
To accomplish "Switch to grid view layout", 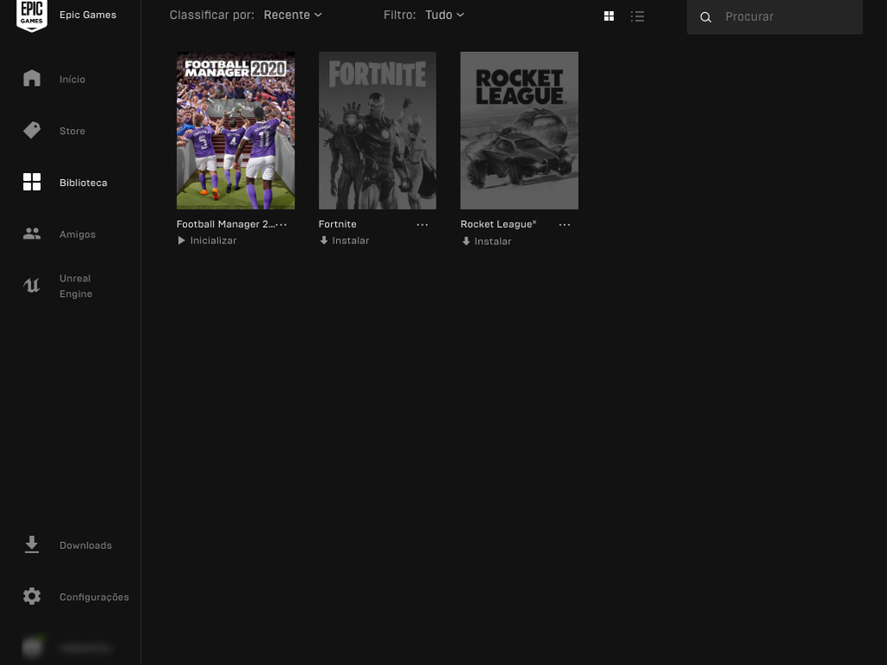I will pyautogui.click(x=609, y=16).
